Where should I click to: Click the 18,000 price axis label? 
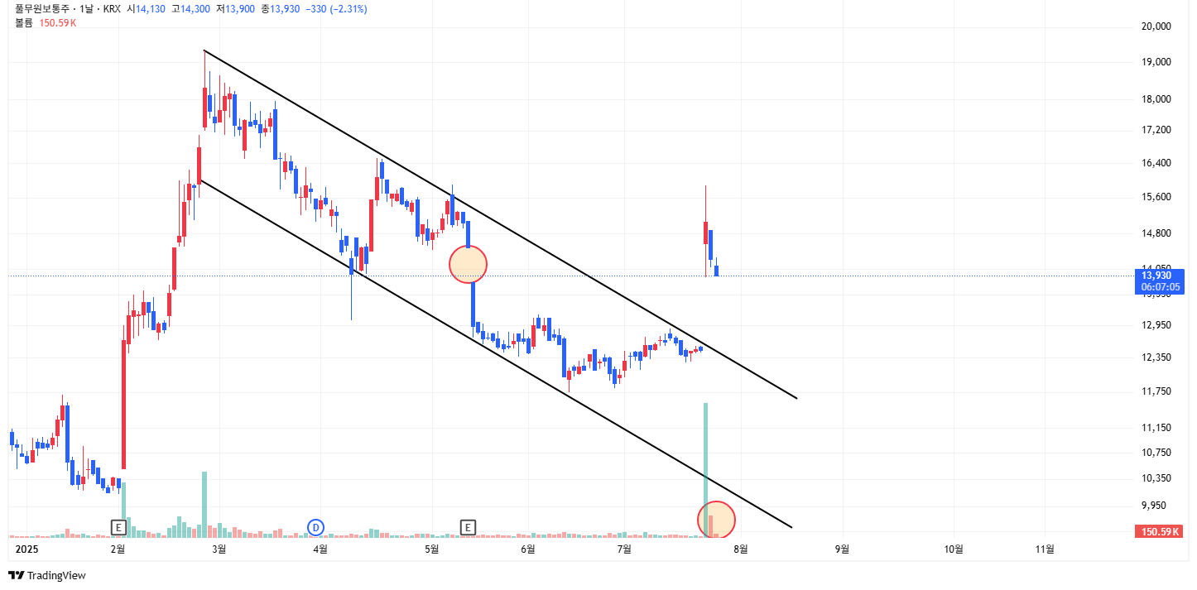coord(1155,99)
